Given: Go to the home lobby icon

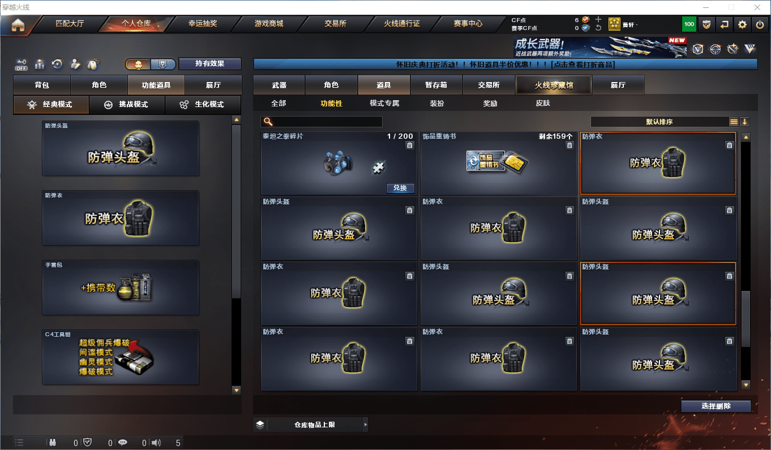Looking at the screenshot, I should click(18, 24).
